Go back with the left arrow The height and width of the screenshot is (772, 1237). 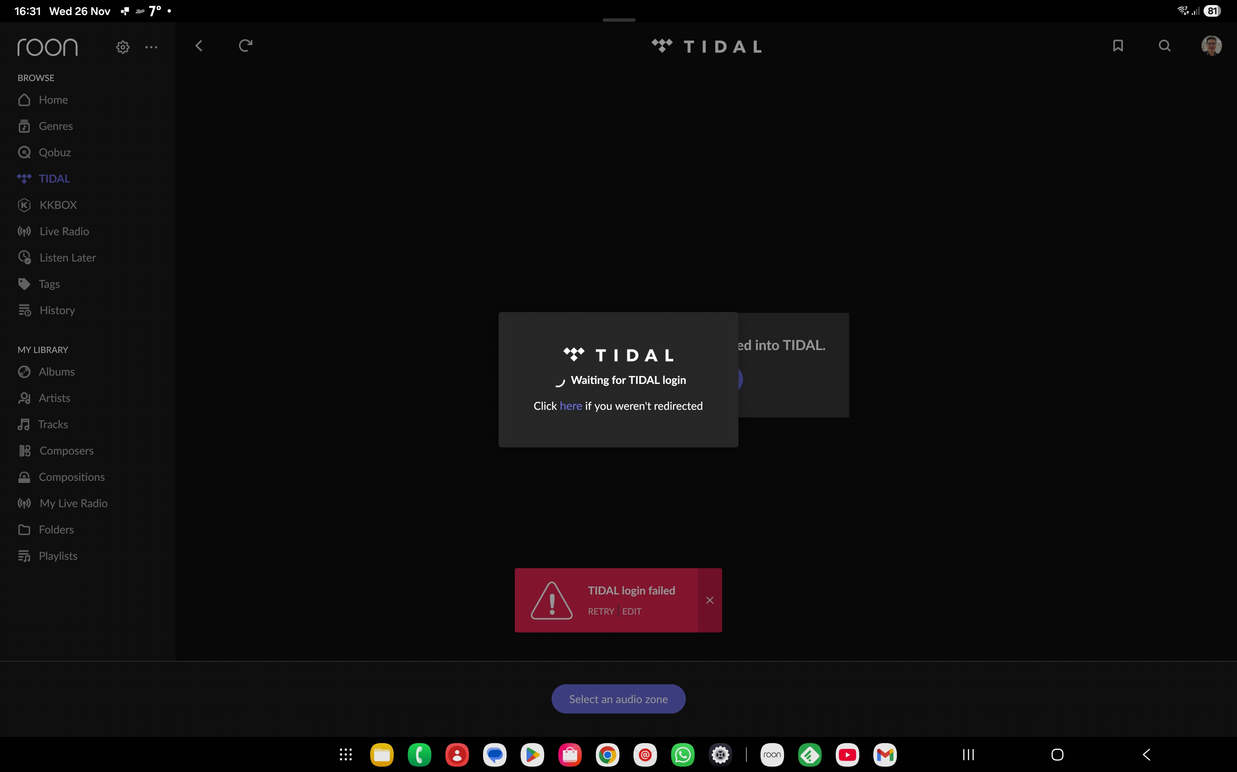pyautogui.click(x=199, y=46)
